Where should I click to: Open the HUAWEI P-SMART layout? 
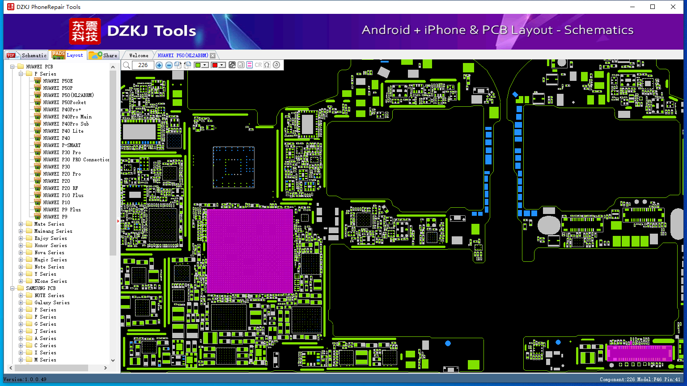coord(62,145)
